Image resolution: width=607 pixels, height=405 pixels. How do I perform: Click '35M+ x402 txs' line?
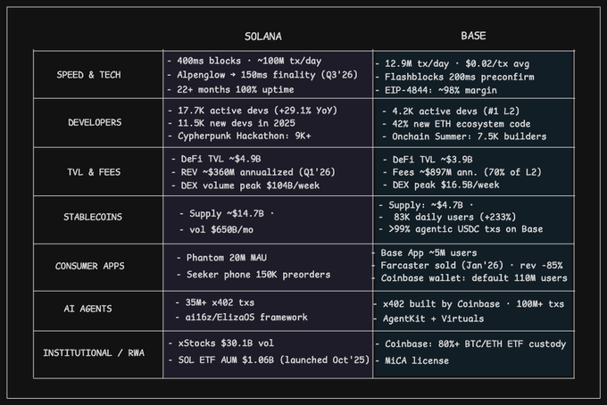pyautogui.click(x=214, y=303)
